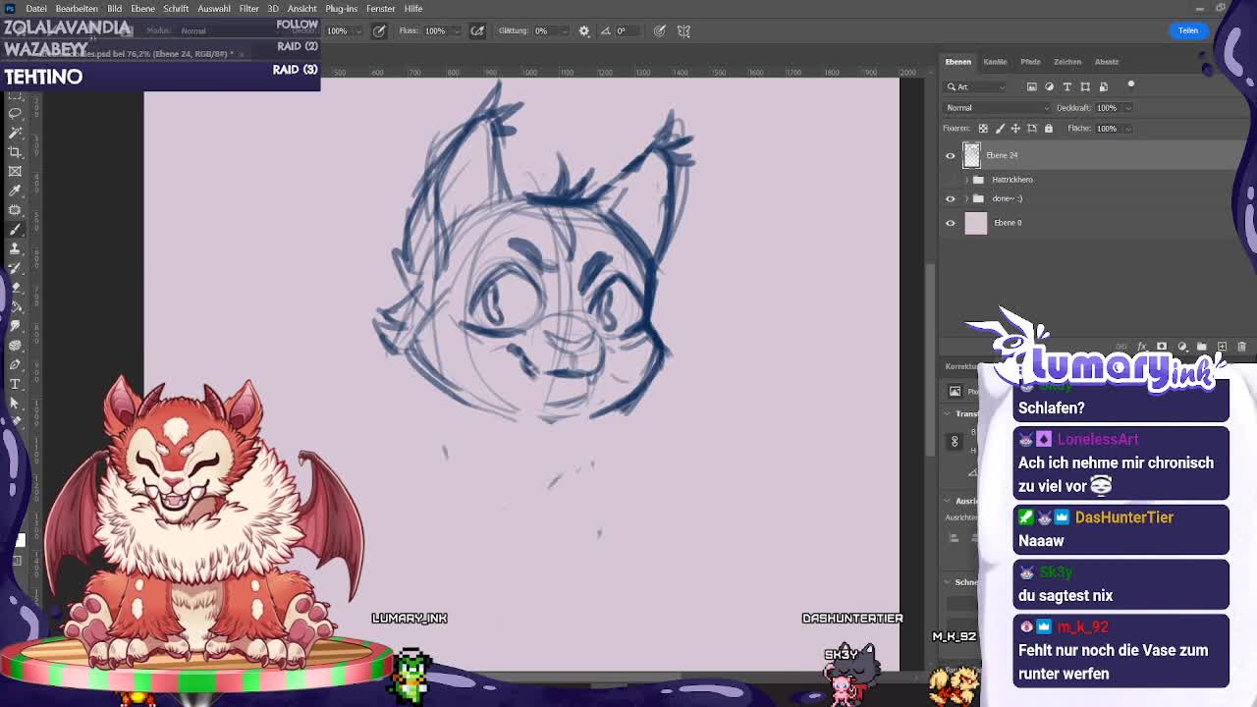
Task: Open the layer blend mode Normal dropdown
Action: 995,108
